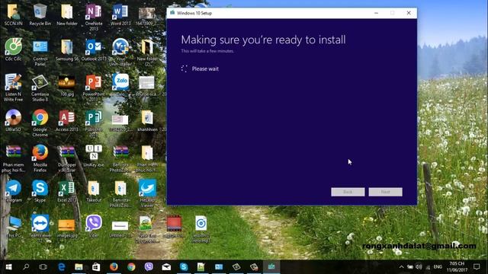Screen dimensions: 488x274
Task: Click the Back button in Setup
Action: (x=348, y=192)
